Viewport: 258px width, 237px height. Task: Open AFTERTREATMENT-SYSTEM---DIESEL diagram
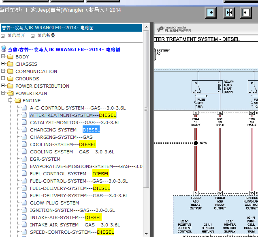pyautogui.click(x=73, y=115)
